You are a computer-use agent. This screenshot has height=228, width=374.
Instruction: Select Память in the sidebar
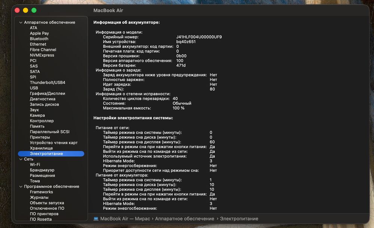tap(37, 127)
